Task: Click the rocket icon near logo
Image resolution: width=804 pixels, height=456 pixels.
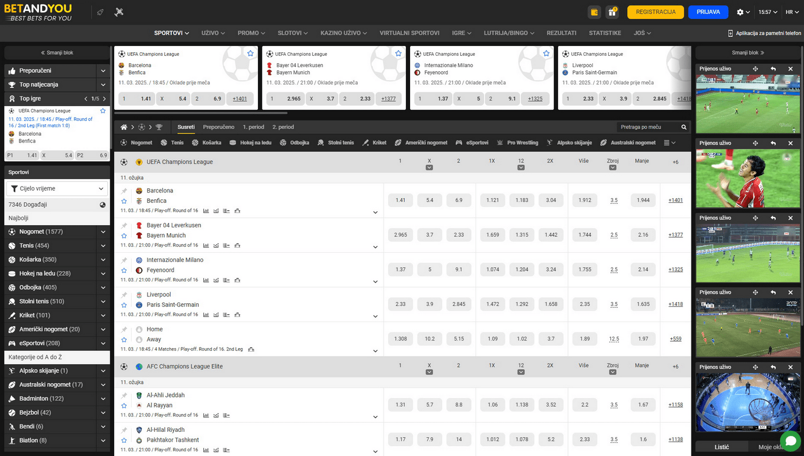Action: pyautogui.click(x=100, y=12)
